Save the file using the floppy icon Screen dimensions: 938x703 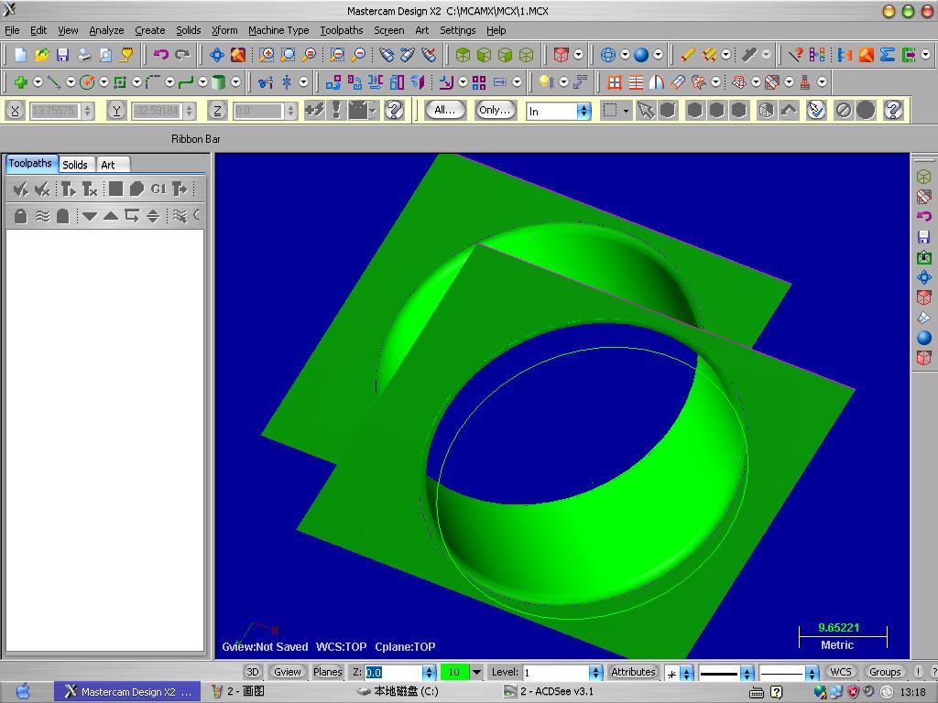tap(62, 55)
